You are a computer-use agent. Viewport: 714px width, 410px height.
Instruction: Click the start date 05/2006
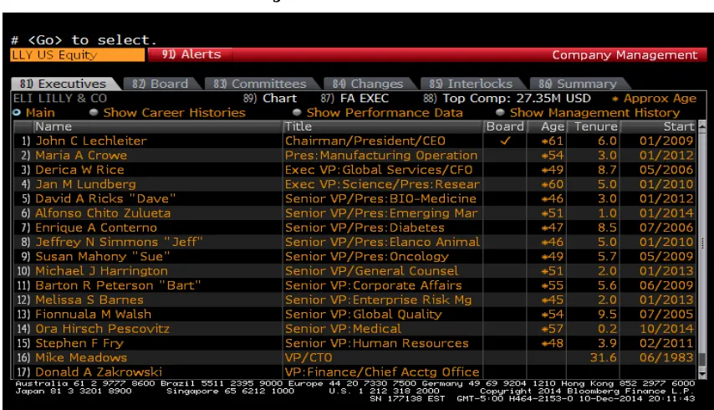tap(666, 170)
